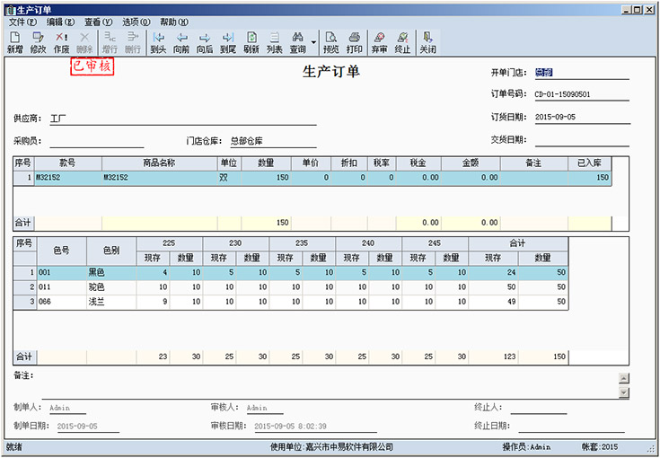Open the 列表 (List) view icon

point(275,42)
